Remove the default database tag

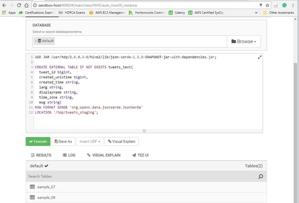[x=36, y=41]
